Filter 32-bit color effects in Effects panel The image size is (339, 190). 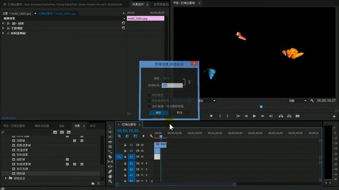tap(62, 132)
